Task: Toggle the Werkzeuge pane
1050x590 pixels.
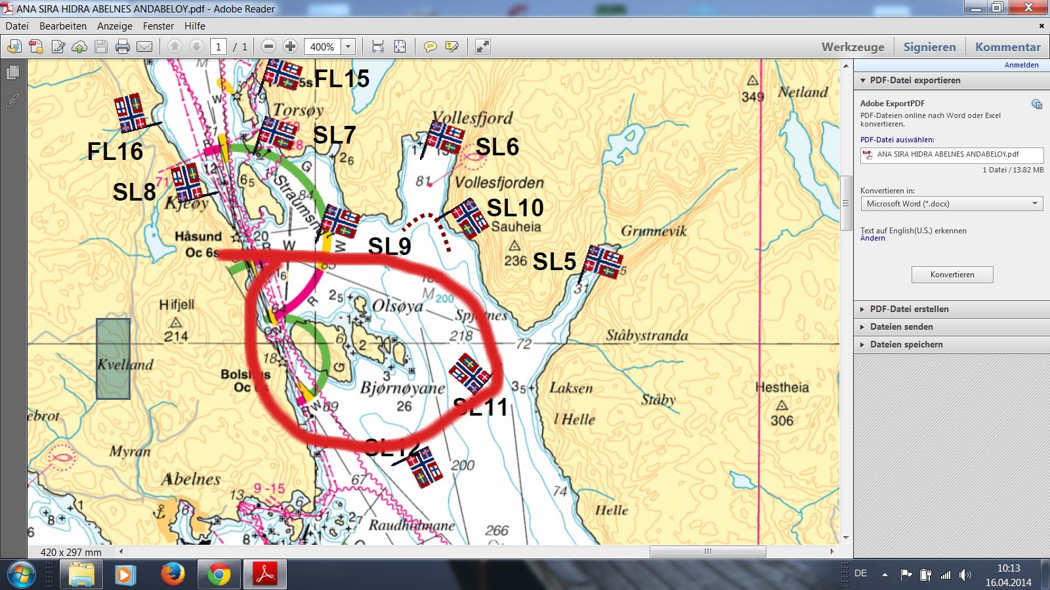Action: (852, 47)
